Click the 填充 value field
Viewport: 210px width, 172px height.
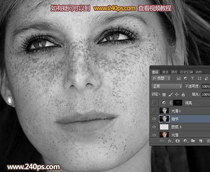[x=206, y=95]
